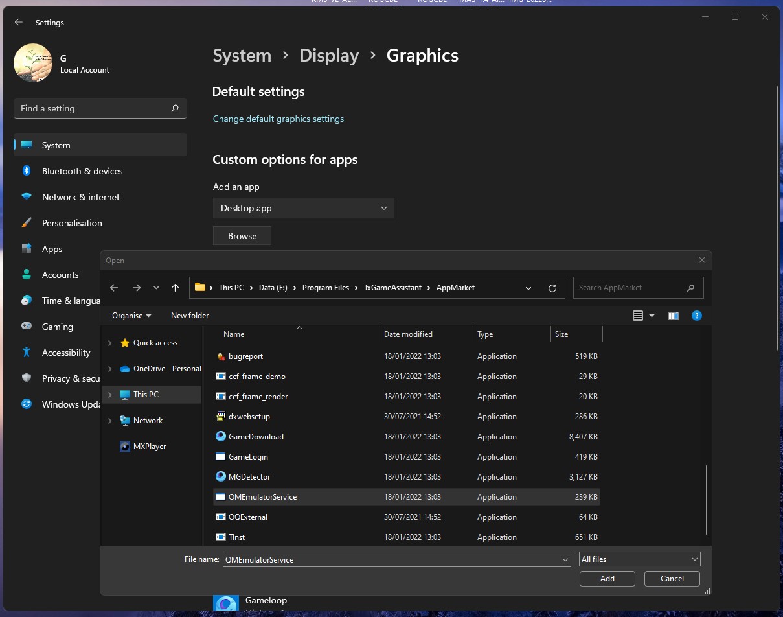Click the Search AppMarket field

click(638, 288)
